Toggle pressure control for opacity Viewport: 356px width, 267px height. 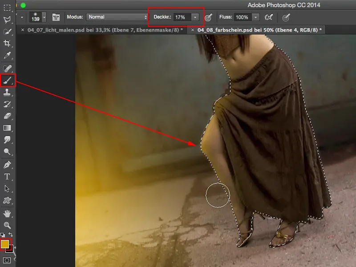click(208, 17)
